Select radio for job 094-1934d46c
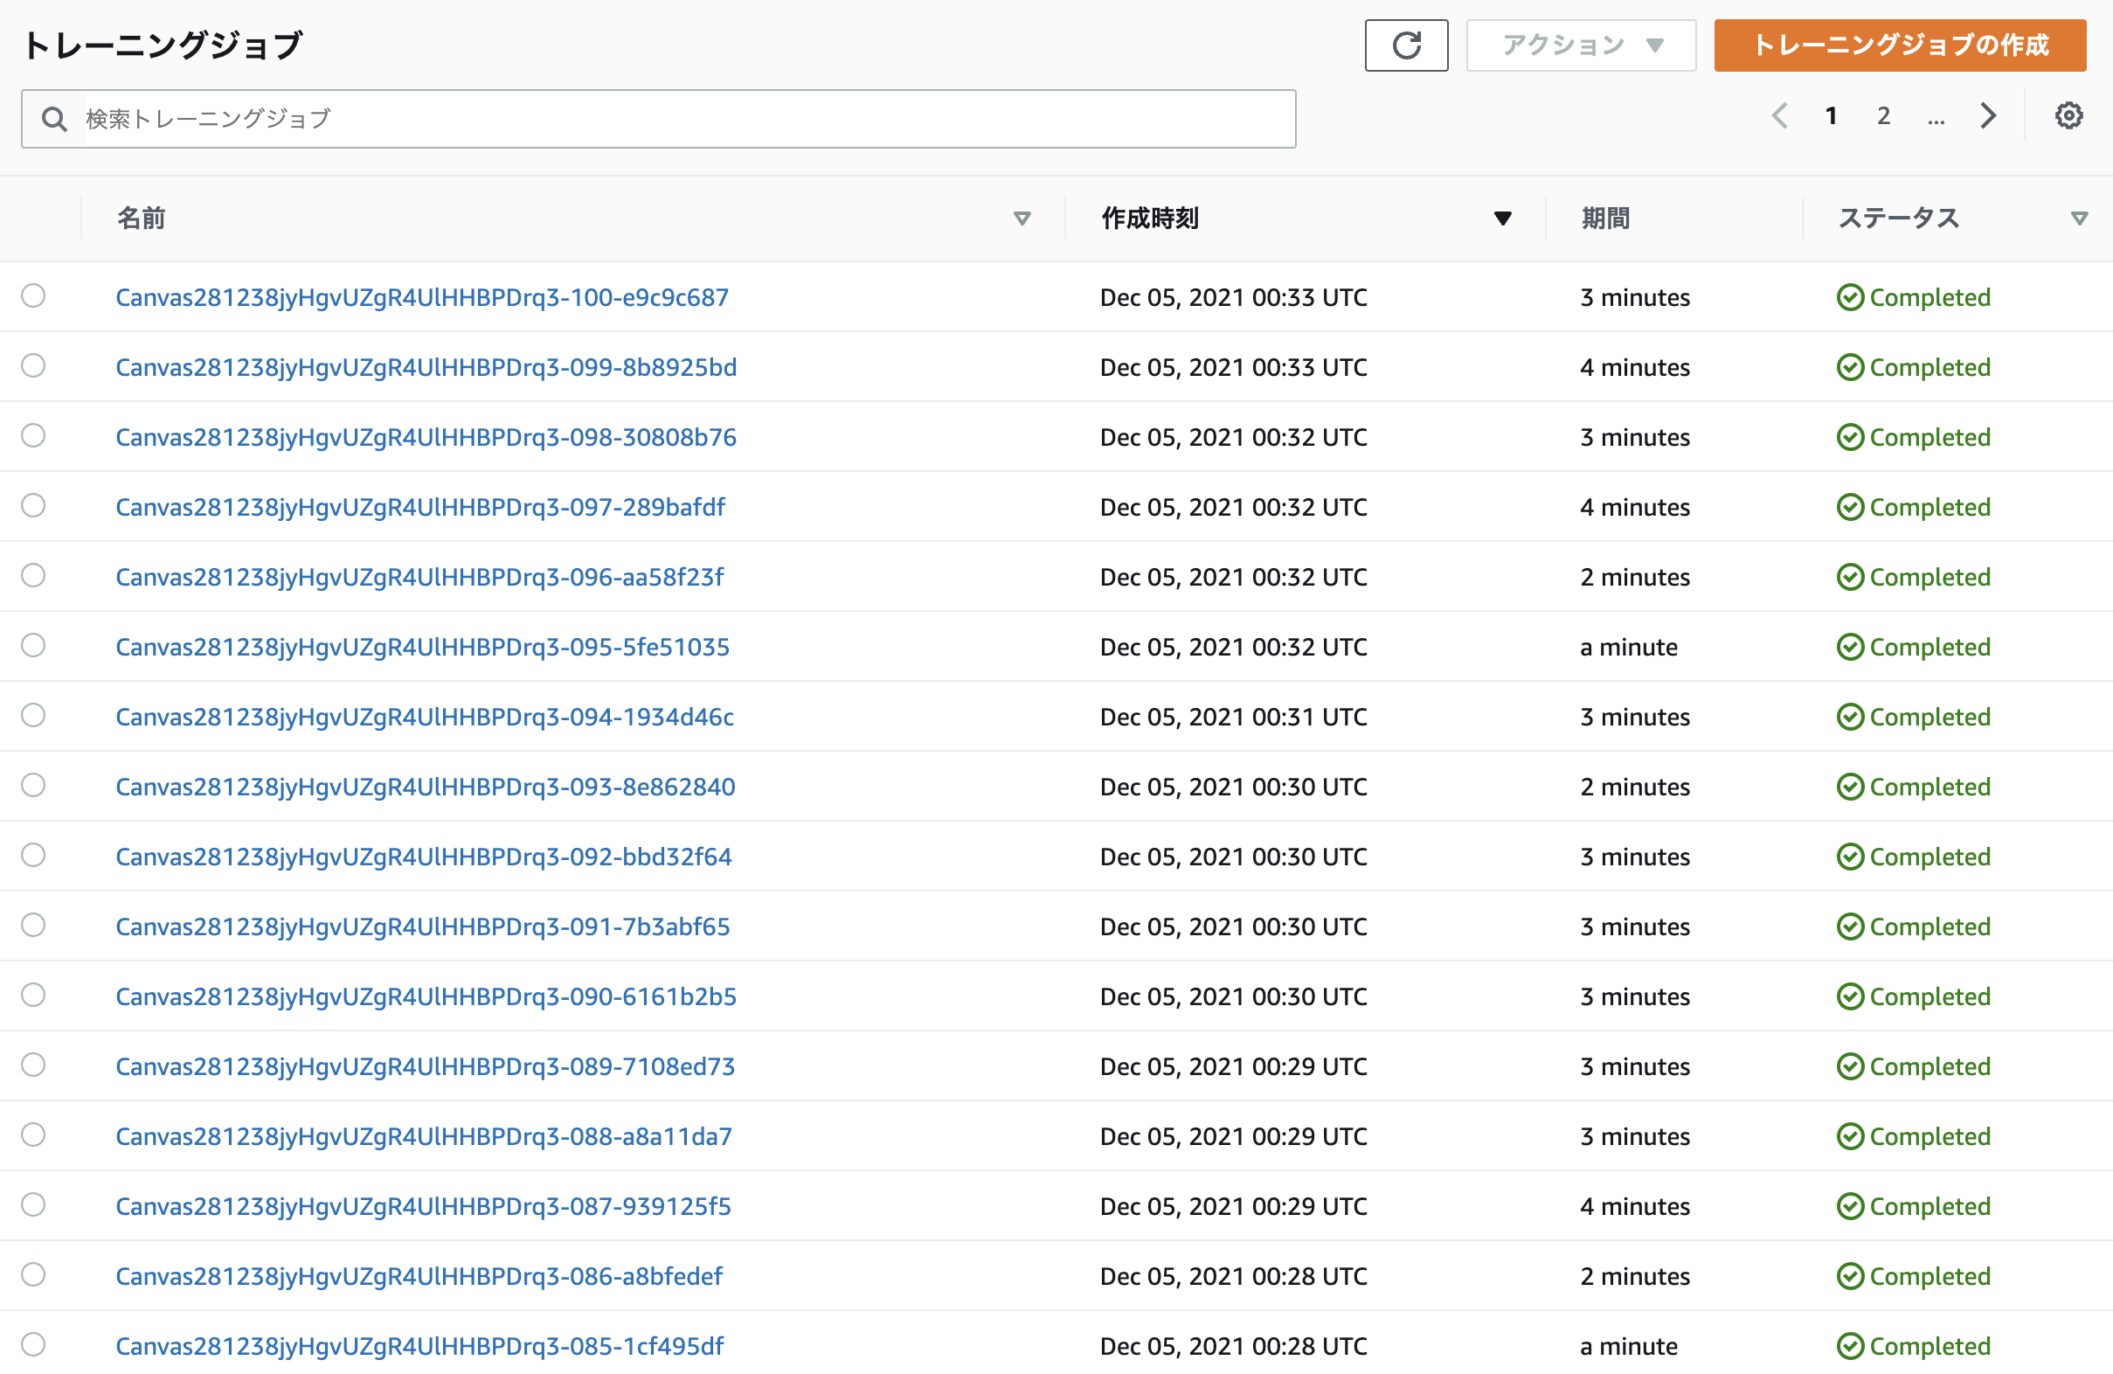The image size is (2113, 1374). pos(34,715)
